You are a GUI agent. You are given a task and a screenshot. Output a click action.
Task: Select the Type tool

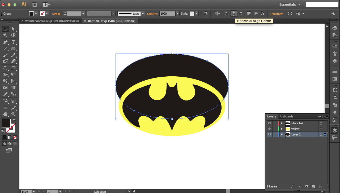point(13,42)
